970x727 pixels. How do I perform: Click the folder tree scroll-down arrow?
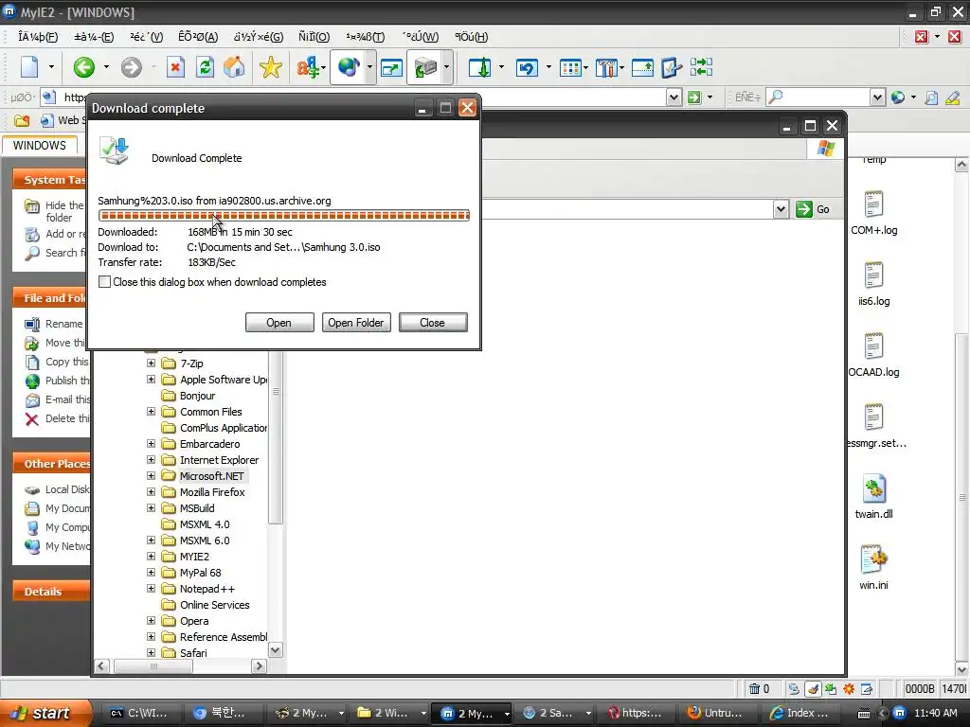(276, 649)
